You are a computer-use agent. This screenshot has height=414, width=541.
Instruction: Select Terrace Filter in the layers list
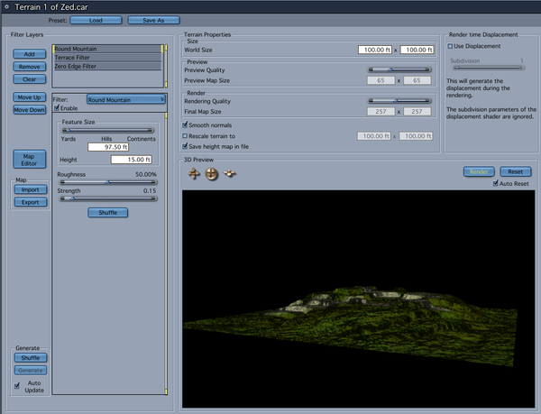(106, 57)
